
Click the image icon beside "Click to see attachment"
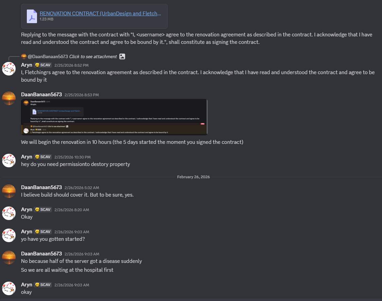[x=122, y=56]
